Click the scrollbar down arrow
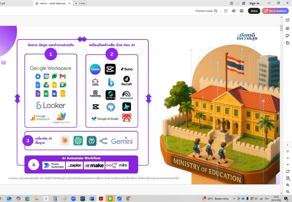 [281, 193]
